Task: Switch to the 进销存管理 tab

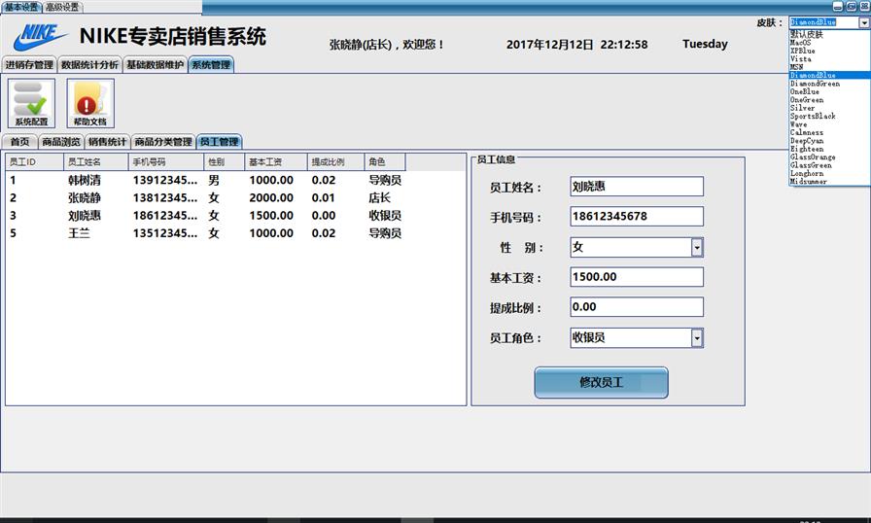Action: point(29,65)
